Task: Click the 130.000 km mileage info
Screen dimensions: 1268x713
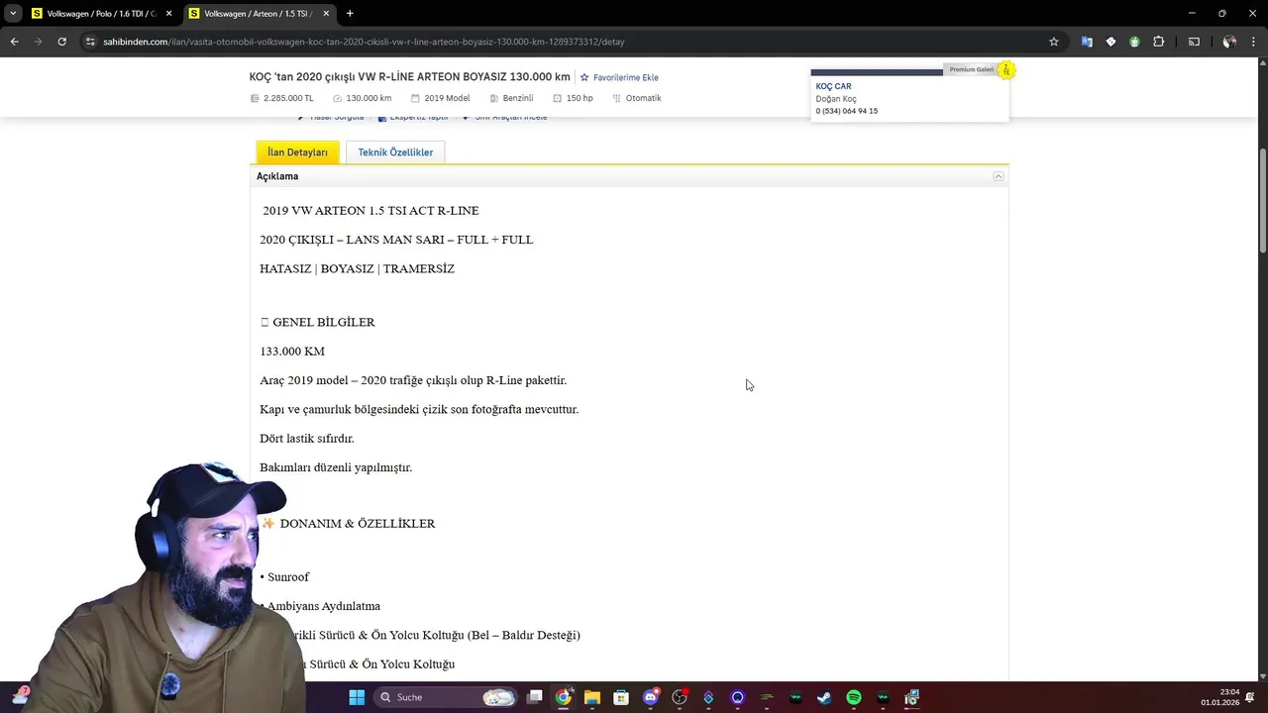Action: coord(363,98)
